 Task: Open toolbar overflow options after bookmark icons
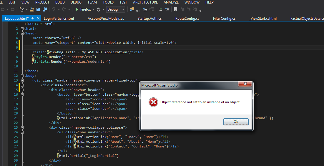(x=200, y=11)
